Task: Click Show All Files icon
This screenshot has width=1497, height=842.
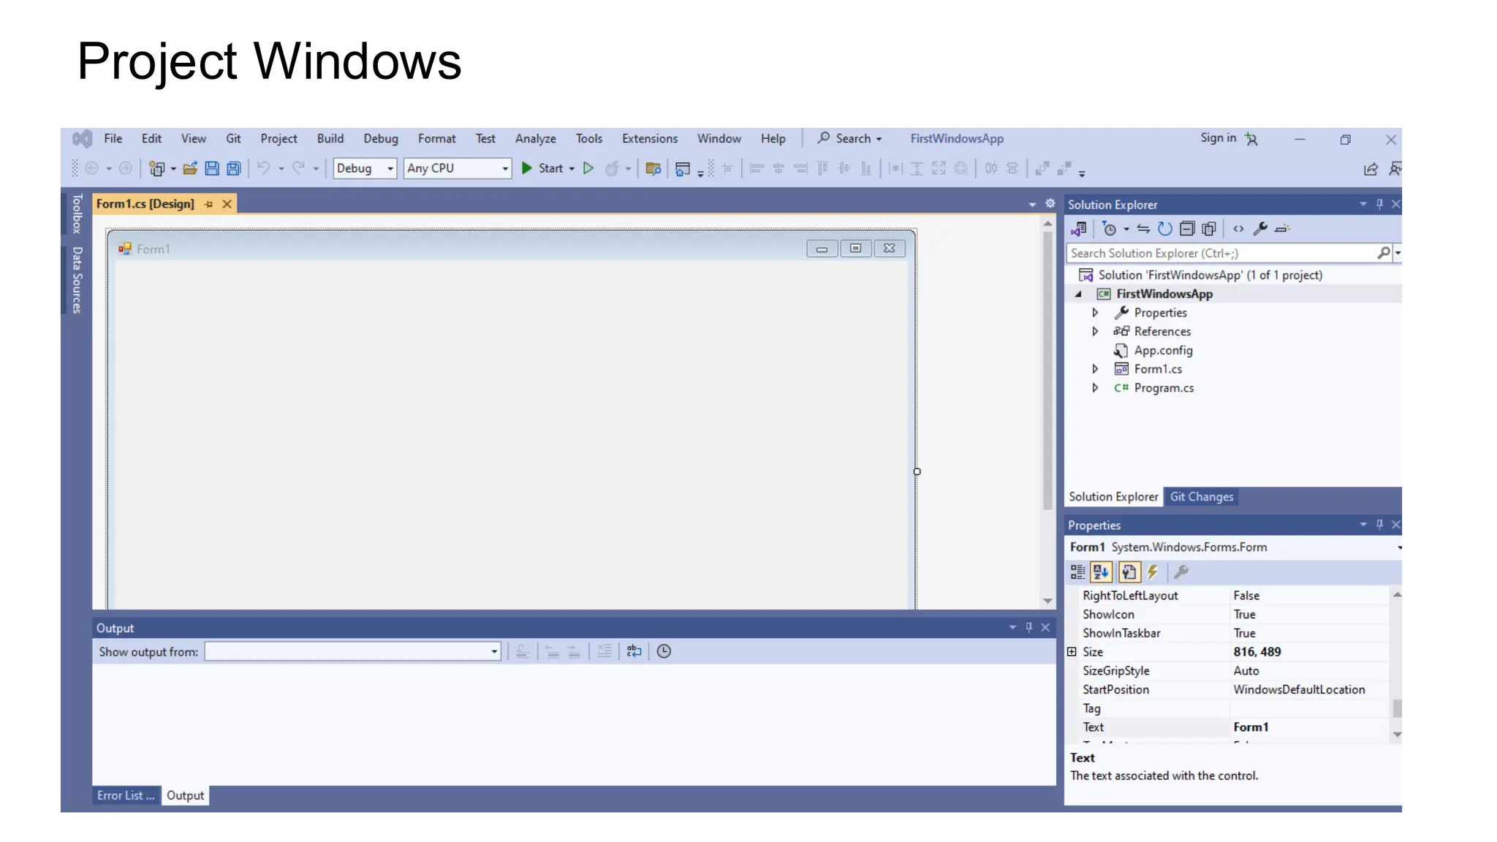Action: [x=1209, y=229]
